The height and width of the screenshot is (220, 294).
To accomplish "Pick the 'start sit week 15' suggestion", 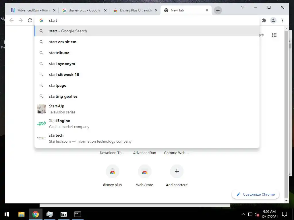I will pos(147,74).
